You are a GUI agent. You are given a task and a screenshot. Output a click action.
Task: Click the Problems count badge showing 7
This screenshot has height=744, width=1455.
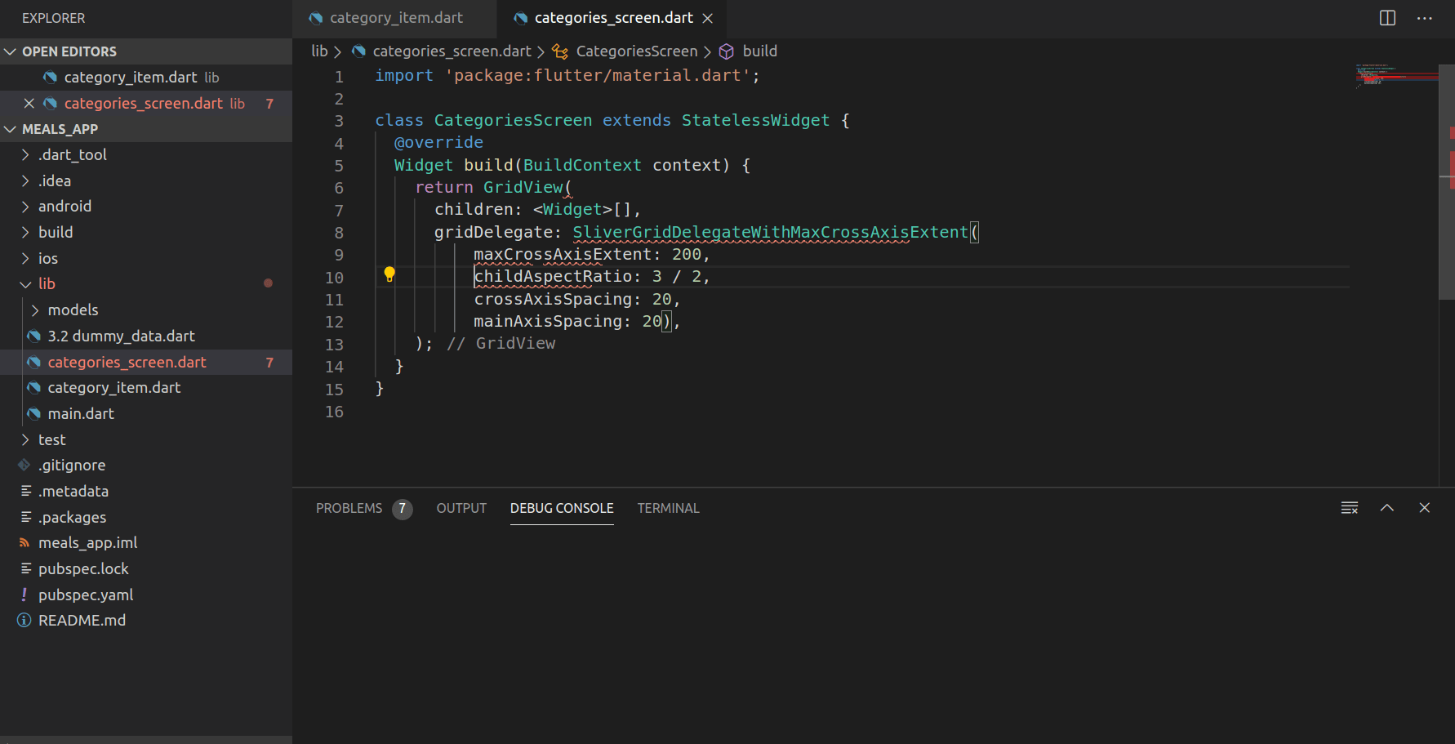tap(402, 509)
